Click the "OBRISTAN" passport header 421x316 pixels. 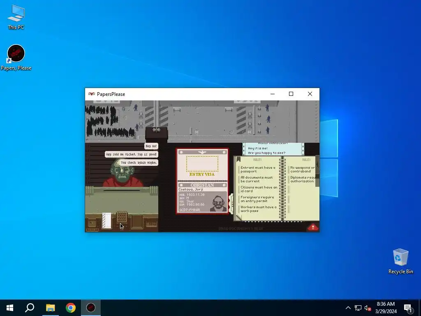pyautogui.click(x=202, y=185)
